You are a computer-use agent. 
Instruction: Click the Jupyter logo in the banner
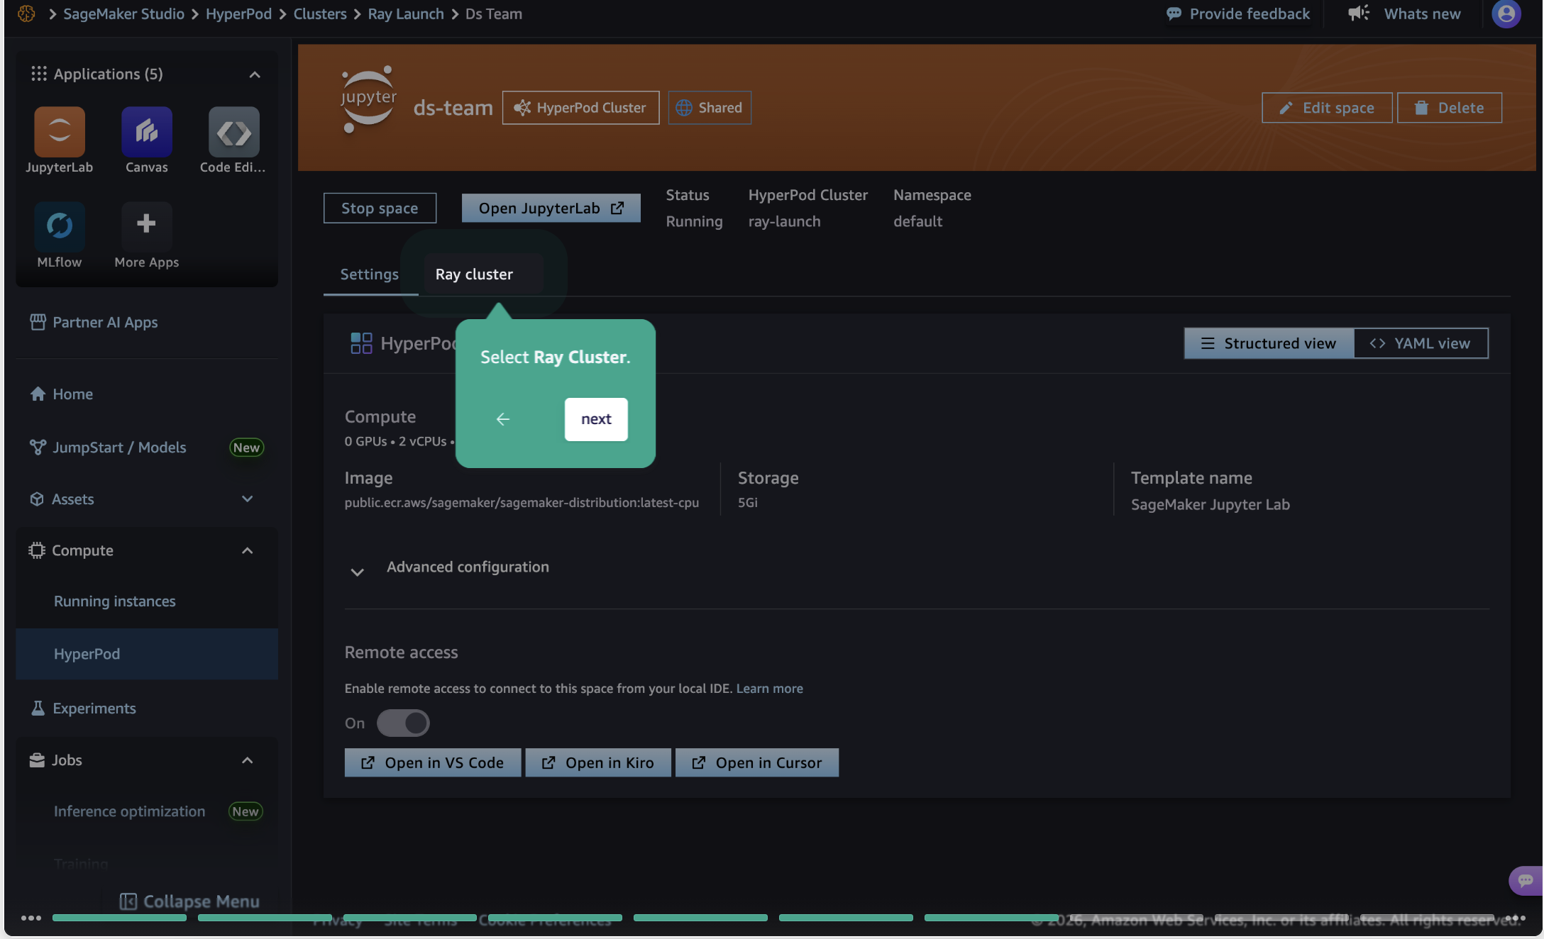pyautogui.click(x=368, y=99)
